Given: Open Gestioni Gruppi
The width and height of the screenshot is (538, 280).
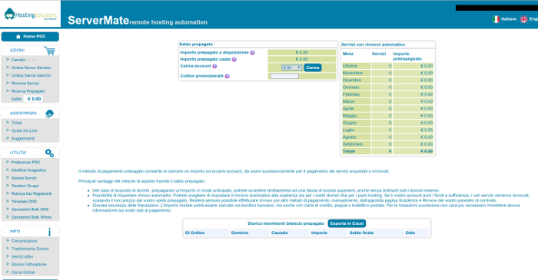Looking at the screenshot, I should (x=25, y=186).
